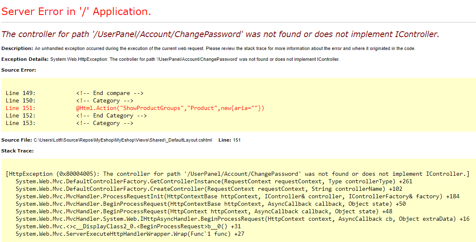This screenshot has height=242, width=476.
Task: Click Line 149 End compare comment
Action: (74, 93)
